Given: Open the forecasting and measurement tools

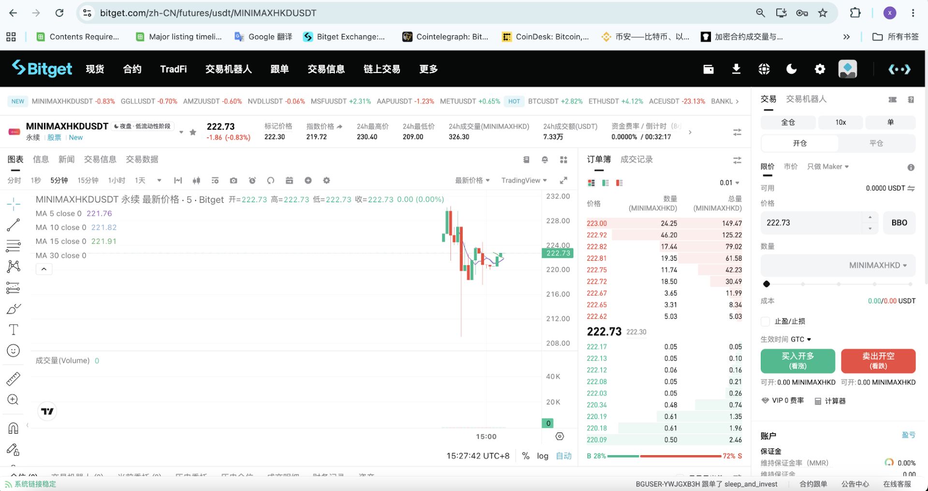Looking at the screenshot, I should 14,288.
